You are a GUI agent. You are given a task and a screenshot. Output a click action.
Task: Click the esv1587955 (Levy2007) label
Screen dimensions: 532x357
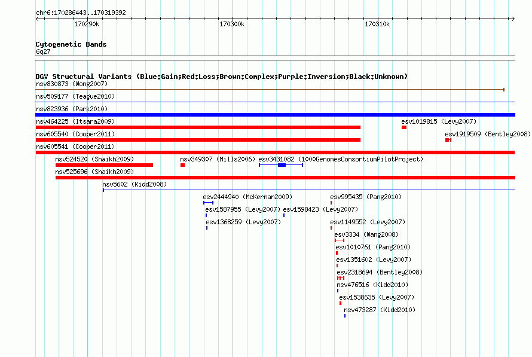243,209
